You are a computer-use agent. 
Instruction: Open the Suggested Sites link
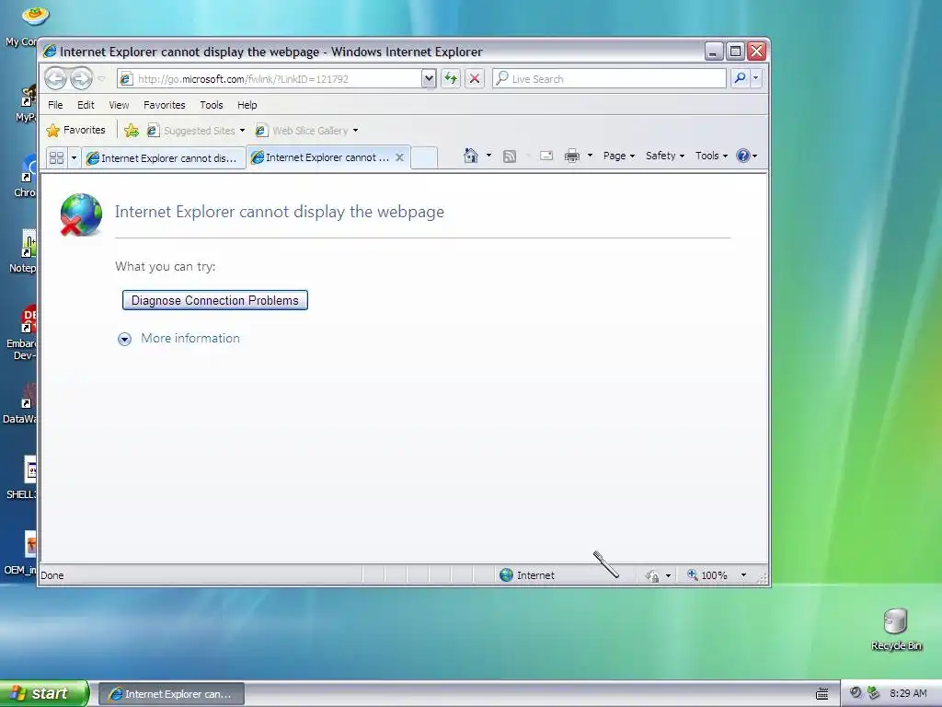pyautogui.click(x=191, y=131)
